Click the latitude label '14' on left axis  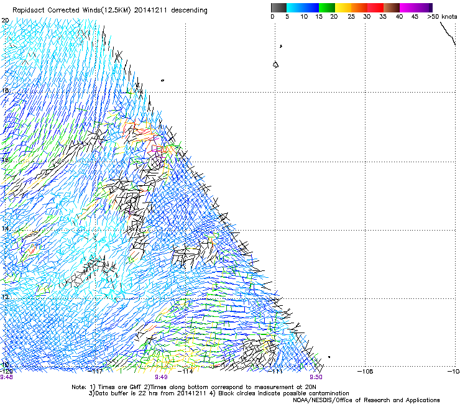5,228
